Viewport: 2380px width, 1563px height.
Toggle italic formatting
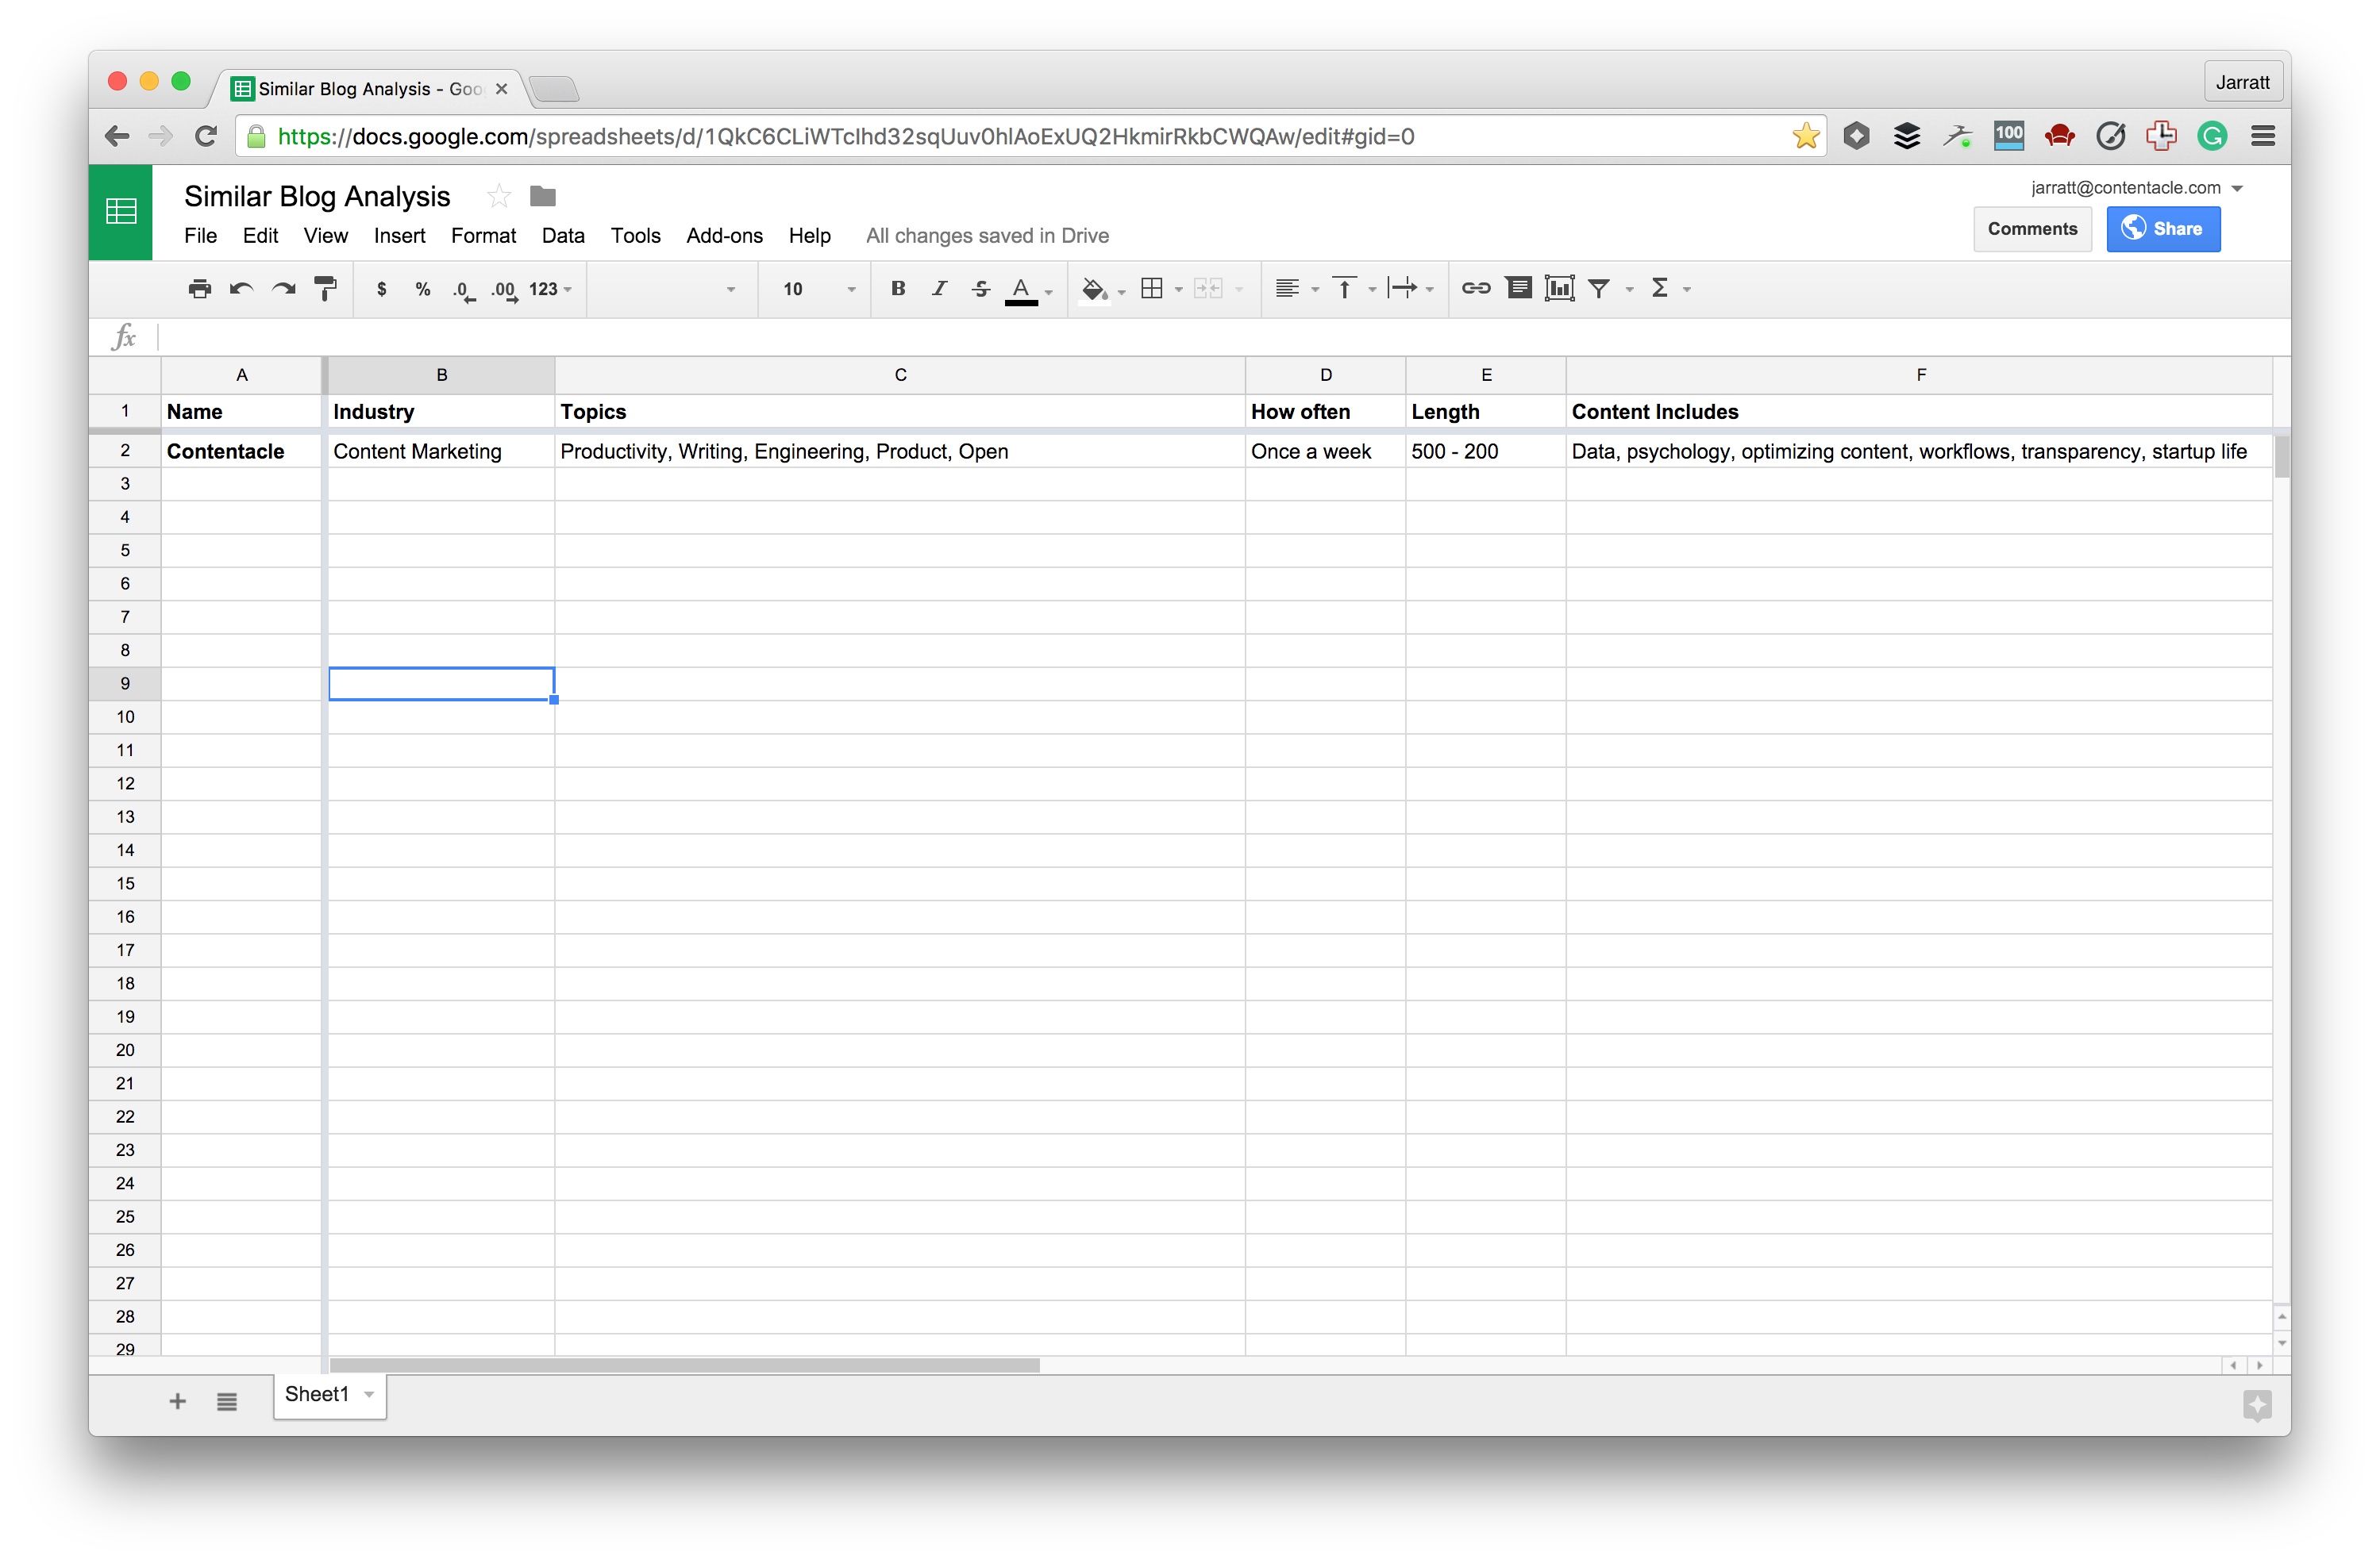pyautogui.click(x=939, y=289)
